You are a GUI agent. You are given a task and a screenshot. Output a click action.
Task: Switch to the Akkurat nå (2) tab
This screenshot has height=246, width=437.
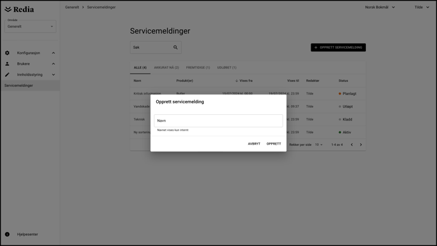pyautogui.click(x=166, y=68)
